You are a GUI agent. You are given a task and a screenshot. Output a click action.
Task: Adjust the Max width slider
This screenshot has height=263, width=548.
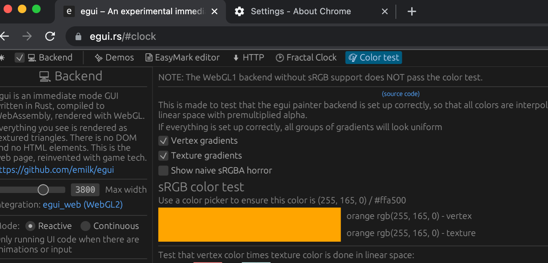click(x=43, y=190)
